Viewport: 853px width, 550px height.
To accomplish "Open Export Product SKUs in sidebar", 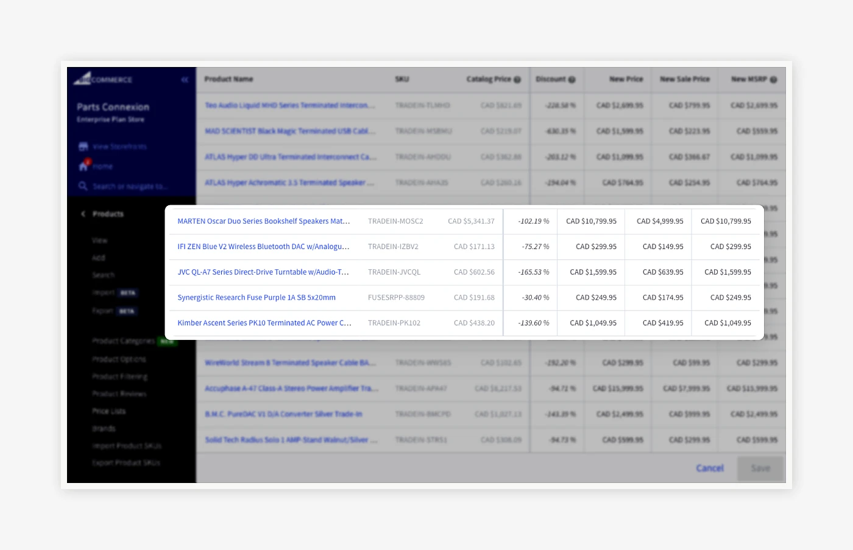I will click(126, 463).
